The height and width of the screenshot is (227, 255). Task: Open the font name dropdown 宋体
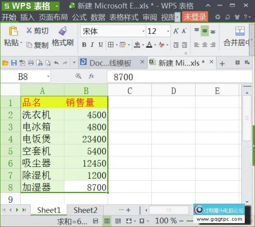pos(143,31)
